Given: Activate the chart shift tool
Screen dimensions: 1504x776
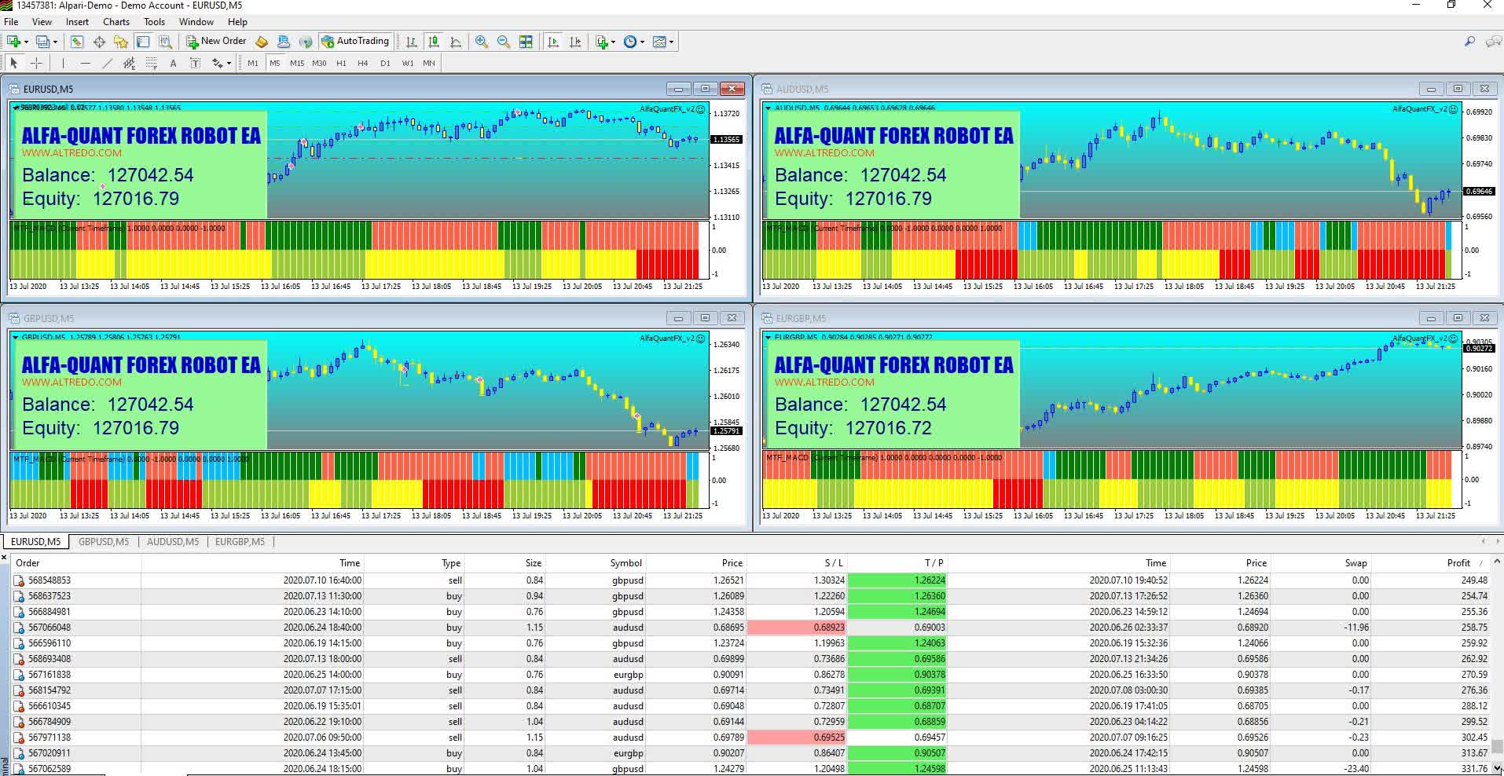Looking at the screenshot, I should click(x=575, y=42).
